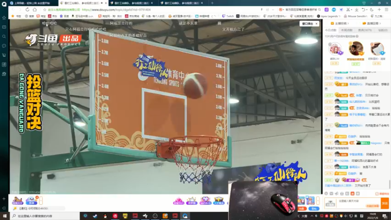Image resolution: width=391 pixels, height=220 pixels.
Task: Open the downloads icon in the browser toolbar
Action: [357, 9]
